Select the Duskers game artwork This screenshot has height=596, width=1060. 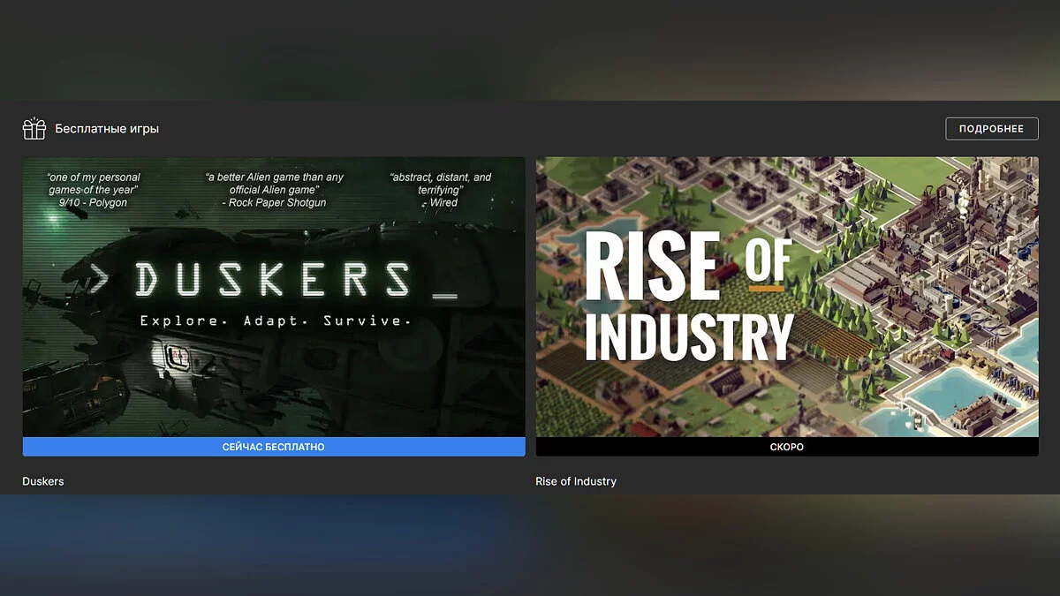tap(274, 297)
